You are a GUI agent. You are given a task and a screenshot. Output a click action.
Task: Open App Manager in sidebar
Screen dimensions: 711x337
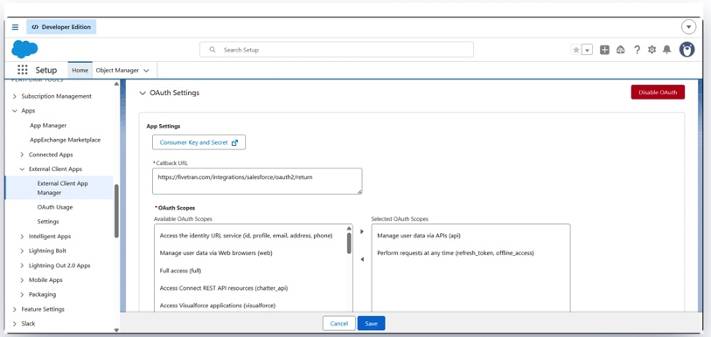(48, 126)
